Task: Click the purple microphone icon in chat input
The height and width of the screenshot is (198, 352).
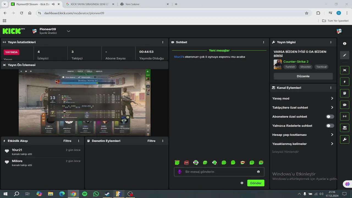Action: click(180, 172)
